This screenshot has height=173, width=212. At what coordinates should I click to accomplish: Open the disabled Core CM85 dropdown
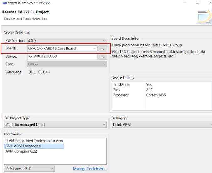coord(67,64)
